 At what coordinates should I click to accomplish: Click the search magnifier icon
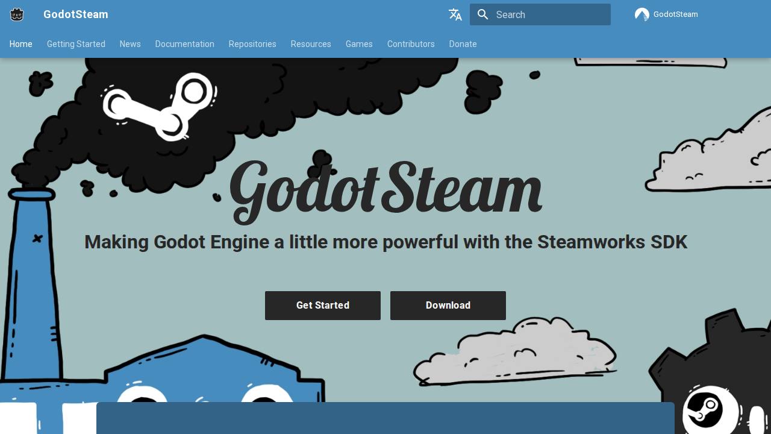pyautogui.click(x=483, y=14)
